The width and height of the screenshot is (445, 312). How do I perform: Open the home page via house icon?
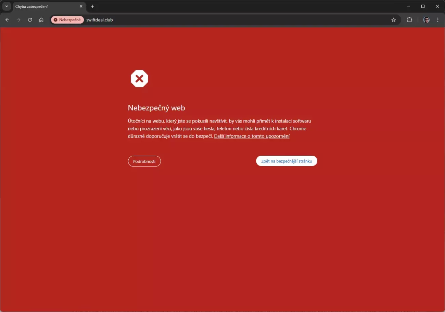[x=41, y=20]
